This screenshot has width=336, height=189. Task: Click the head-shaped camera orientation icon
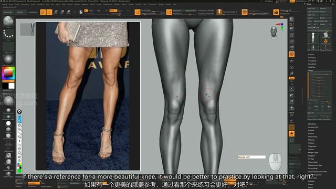click(274, 33)
